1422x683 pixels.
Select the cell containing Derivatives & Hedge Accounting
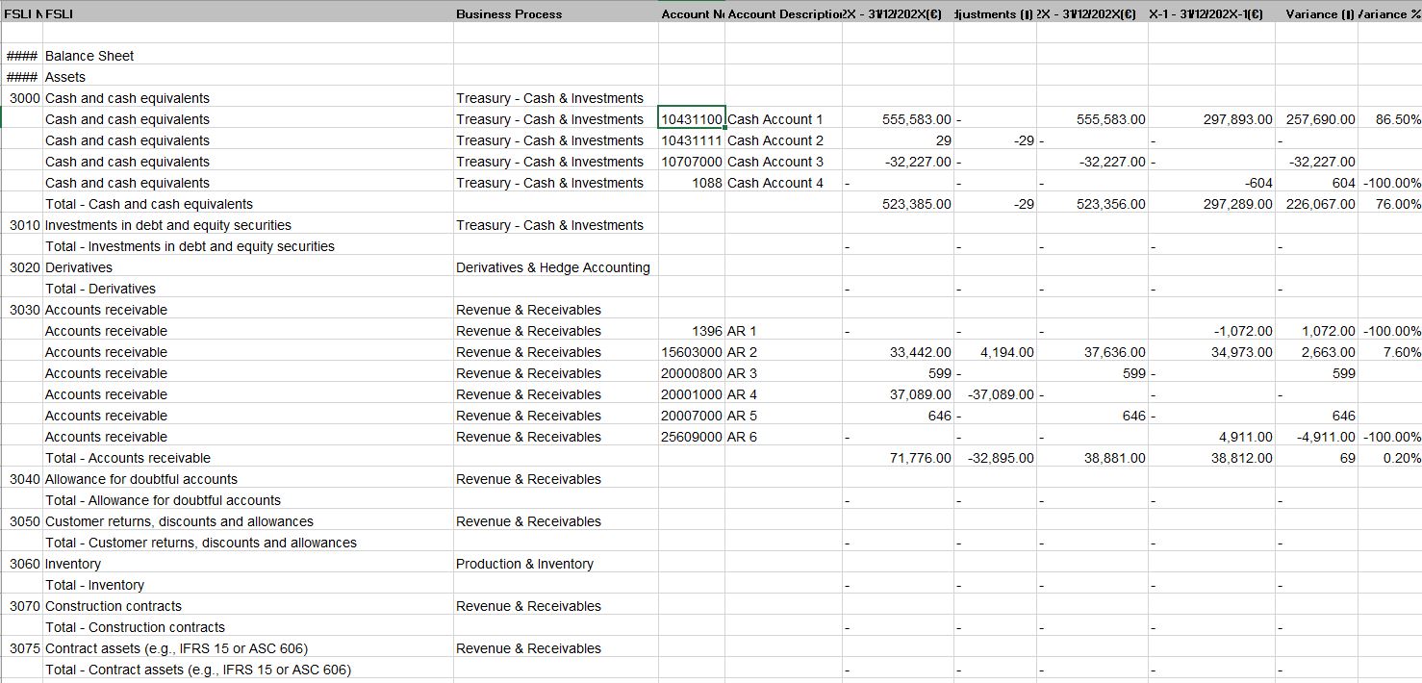[555, 266]
